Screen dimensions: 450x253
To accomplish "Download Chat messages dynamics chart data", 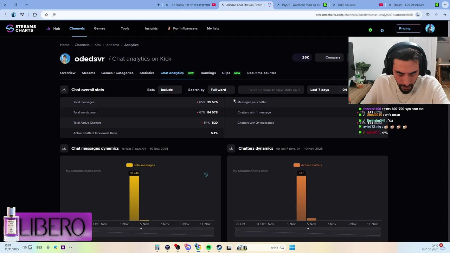I will tap(64, 149).
